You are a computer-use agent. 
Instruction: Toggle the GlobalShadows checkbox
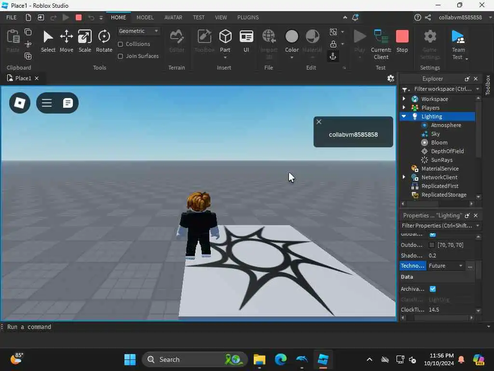pyautogui.click(x=433, y=234)
